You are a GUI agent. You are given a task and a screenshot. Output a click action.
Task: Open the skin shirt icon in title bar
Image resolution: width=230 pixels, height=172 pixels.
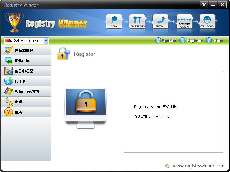[204, 5]
